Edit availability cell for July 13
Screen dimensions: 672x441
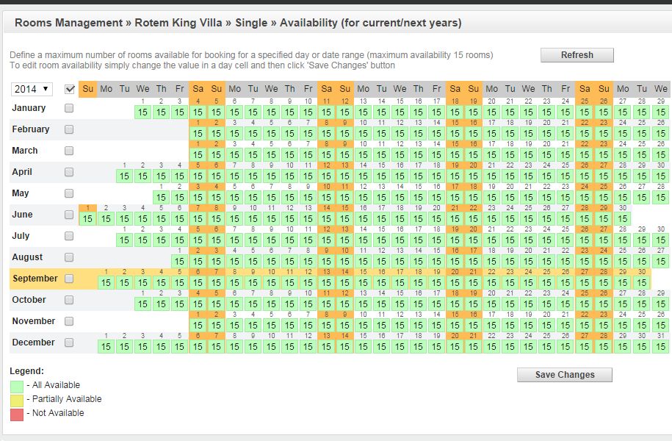pos(345,240)
